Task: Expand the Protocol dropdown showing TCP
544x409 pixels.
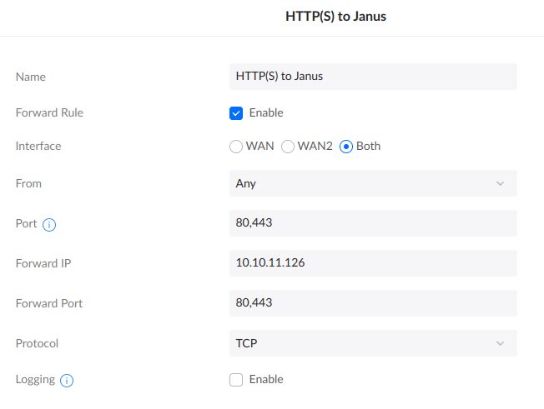Action: (373, 343)
